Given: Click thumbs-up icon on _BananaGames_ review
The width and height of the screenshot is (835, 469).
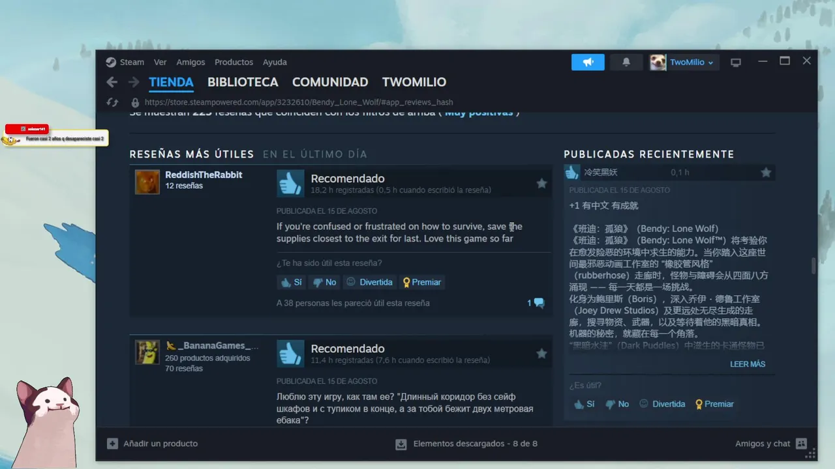Looking at the screenshot, I should pyautogui.click(x=290, y=354).
